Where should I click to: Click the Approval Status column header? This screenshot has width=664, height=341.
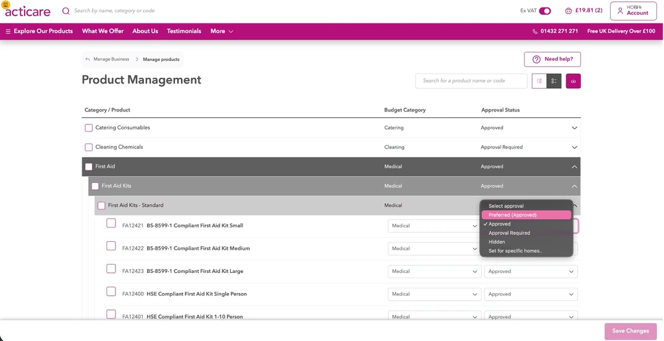click(500, 110)
